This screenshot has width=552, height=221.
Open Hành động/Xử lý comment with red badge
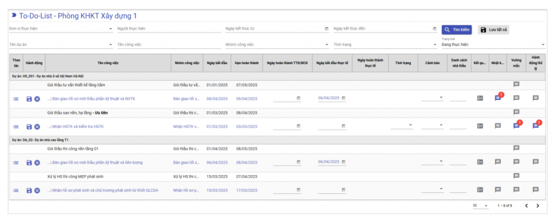coord(535,126)
